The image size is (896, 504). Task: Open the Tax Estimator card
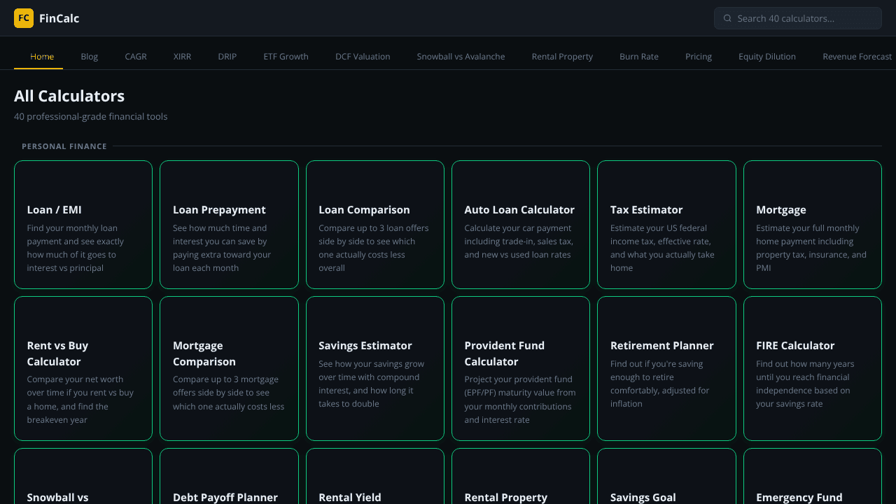coord(666,225)
